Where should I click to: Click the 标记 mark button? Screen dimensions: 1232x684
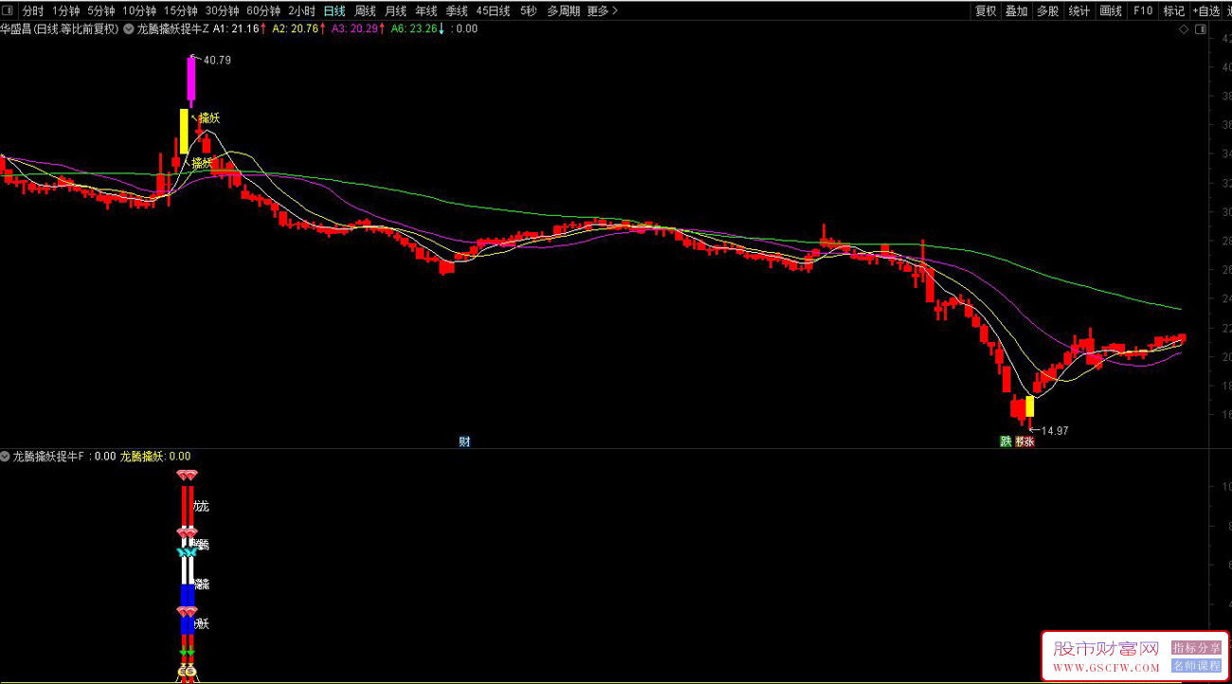tap(1173, 11)
